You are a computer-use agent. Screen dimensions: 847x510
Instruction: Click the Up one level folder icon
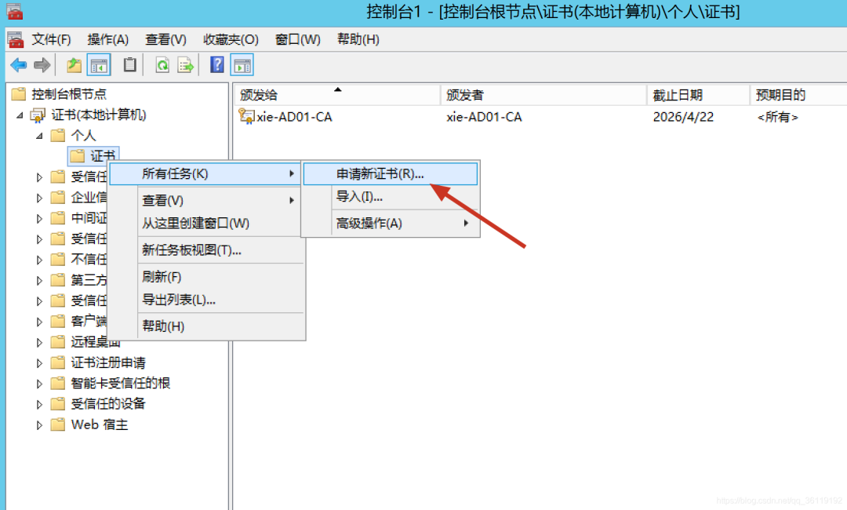[74, 65]
